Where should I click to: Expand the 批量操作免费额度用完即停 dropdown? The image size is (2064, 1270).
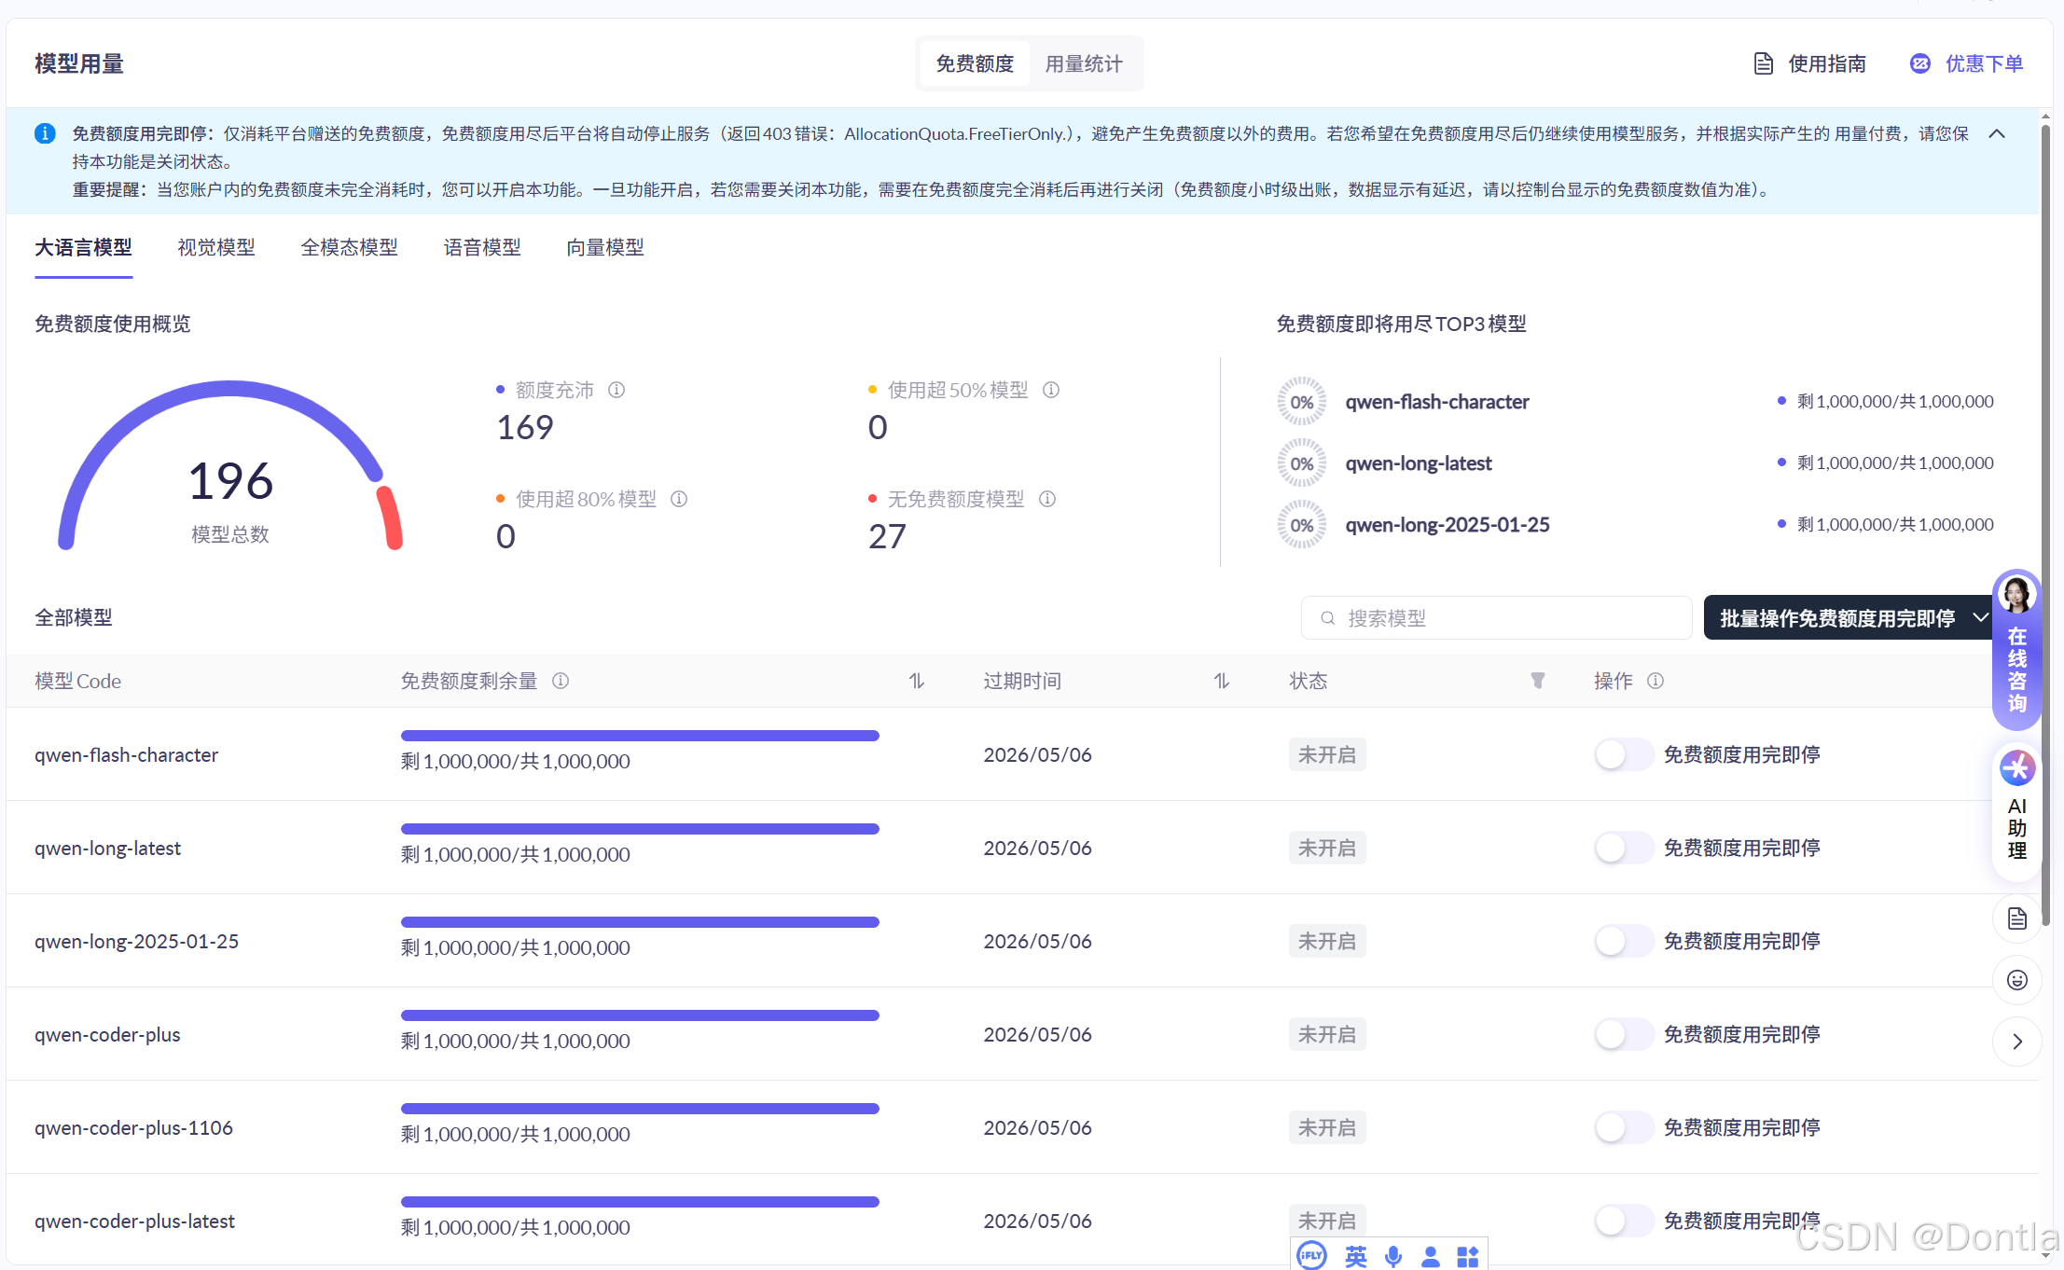[x=1979, y=617]
